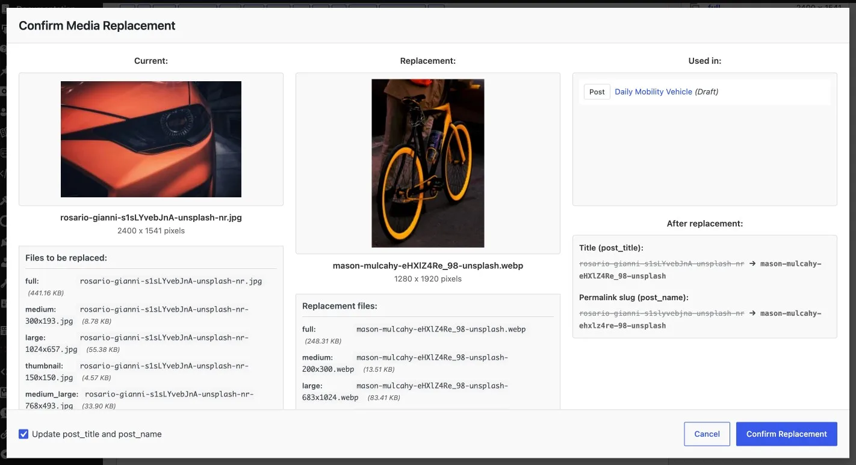The height and width of the screenshot is (465, 856).
Task: Select the replacement bicycle image thumbnail
Action: (x=428, y=164)
